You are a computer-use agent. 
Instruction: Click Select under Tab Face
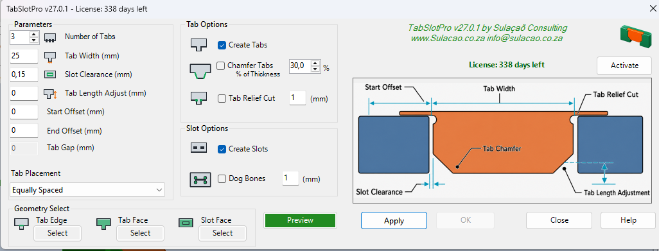[141, 233]
